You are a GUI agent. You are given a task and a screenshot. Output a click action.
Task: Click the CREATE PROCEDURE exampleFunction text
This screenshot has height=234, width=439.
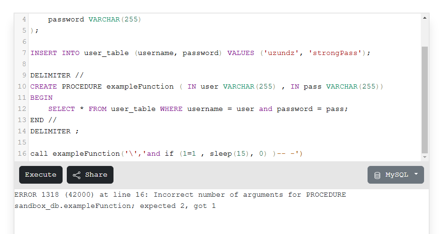(x=102, y=86)
